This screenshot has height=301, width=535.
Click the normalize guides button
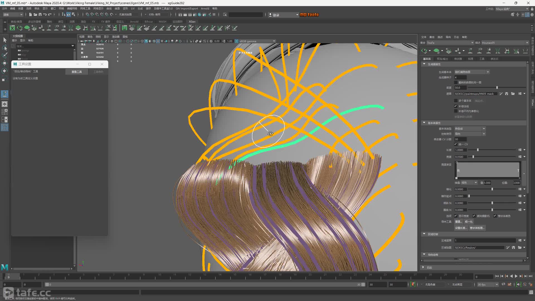pyautogui.click(x=468, y=222)
